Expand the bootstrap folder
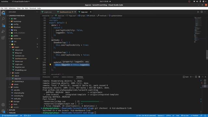 pos(17,21)
